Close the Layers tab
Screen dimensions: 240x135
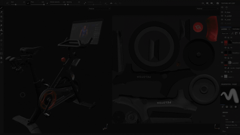click(229, 29)
